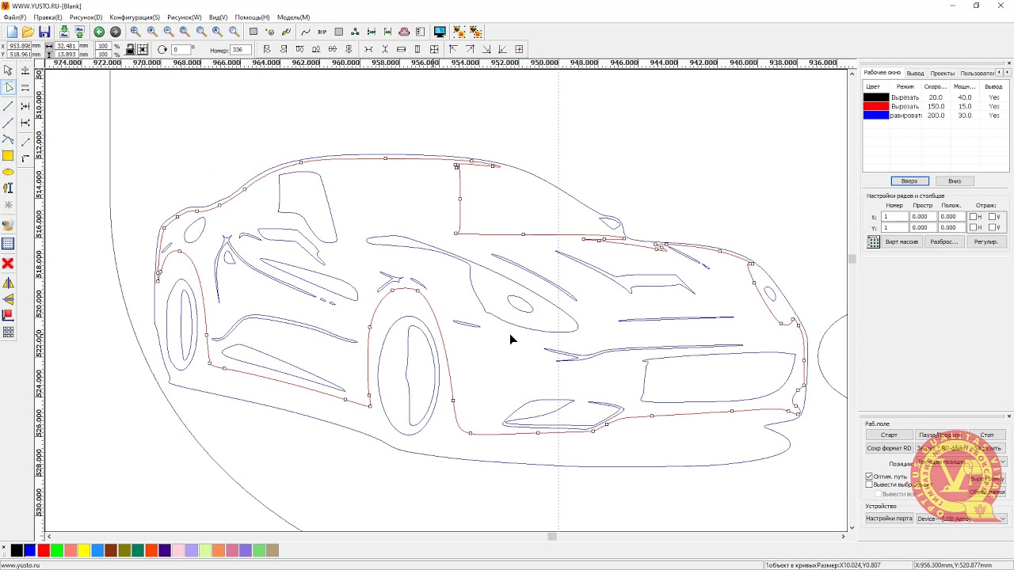Click the horizontal mirror icon
The width and height of the screenshot is (1014, 570).
point(8,283)
